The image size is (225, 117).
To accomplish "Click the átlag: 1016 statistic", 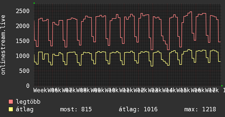I will (x=138, y=109).
